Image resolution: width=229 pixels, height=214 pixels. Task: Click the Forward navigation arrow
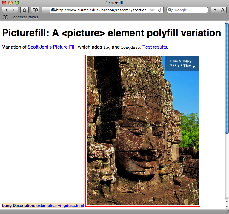14,10
